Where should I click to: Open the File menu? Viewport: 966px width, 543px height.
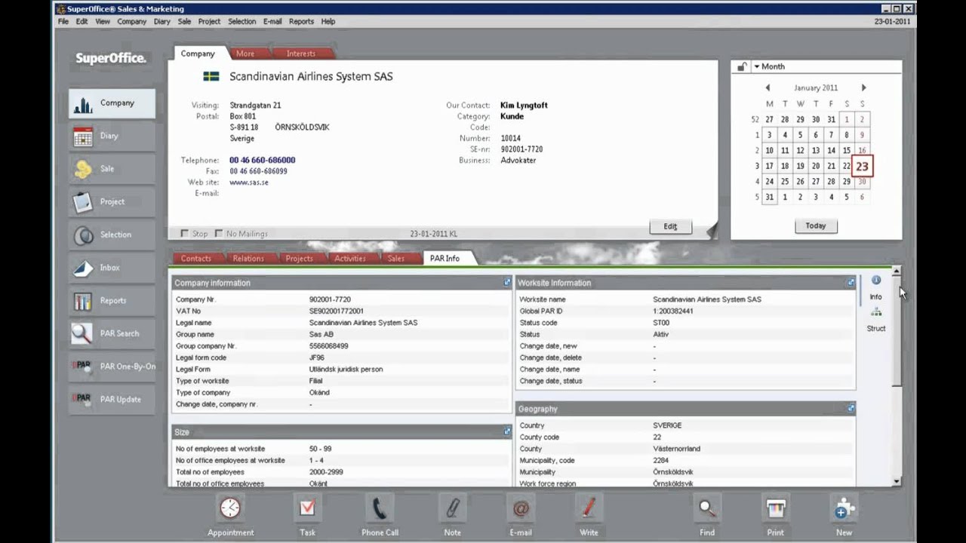click(63, 21)
